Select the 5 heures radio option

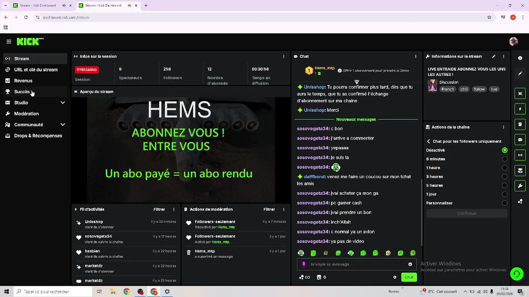pyautogui.click(x=505, y=186)
